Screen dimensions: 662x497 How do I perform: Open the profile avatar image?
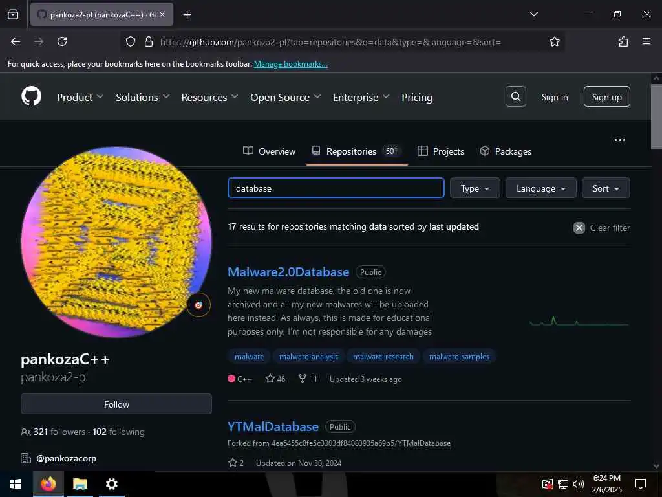click(116, 242)
